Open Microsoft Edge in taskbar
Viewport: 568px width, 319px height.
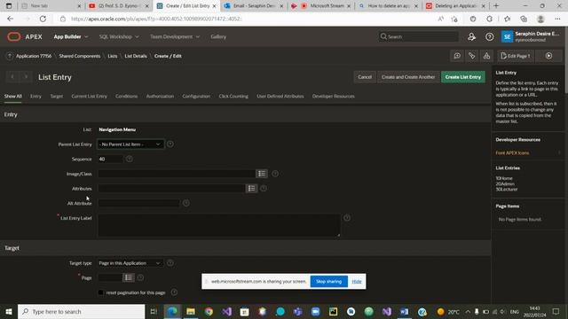click(x=172, y=311)
